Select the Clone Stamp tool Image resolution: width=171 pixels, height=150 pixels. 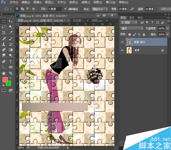pos(4,44)
